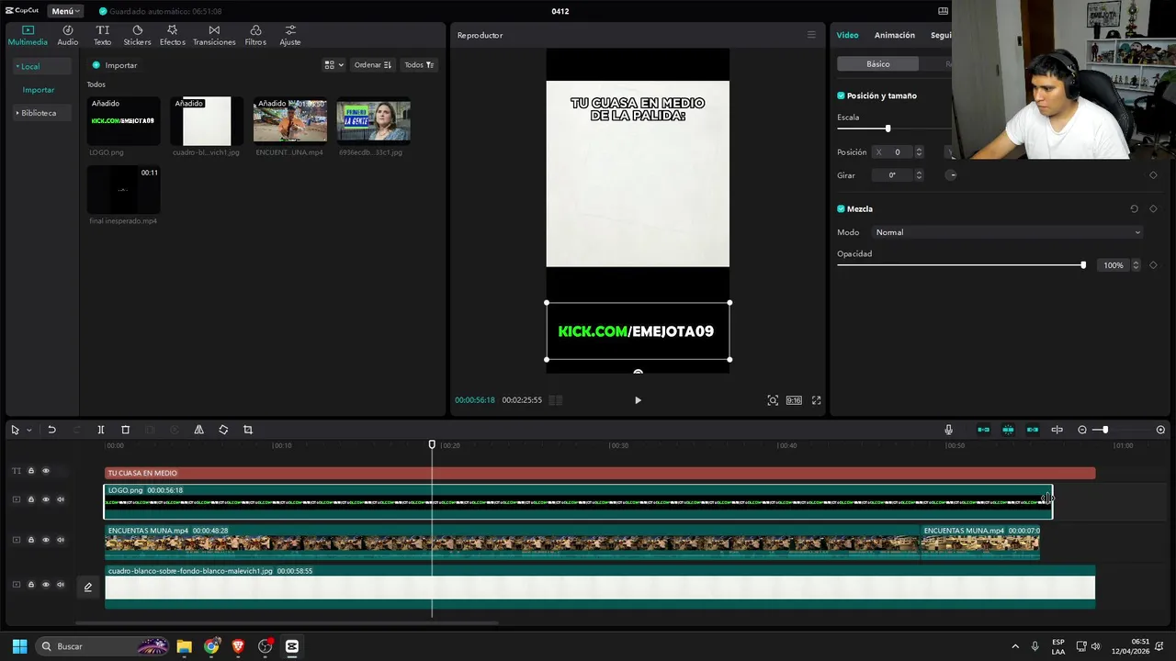This screenshot has height=661, width=1176.
Task: Enter fullscreen preview mode
Action: [816, 400]
